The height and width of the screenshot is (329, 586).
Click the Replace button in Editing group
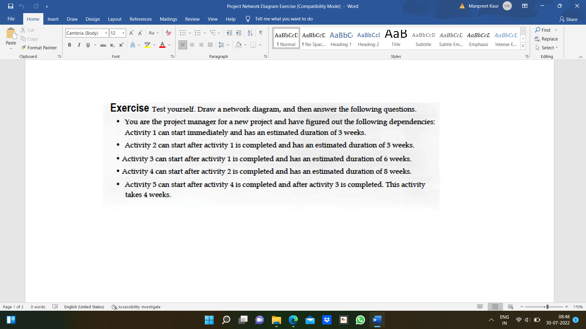pyautogui.click(x=549, y=39)
